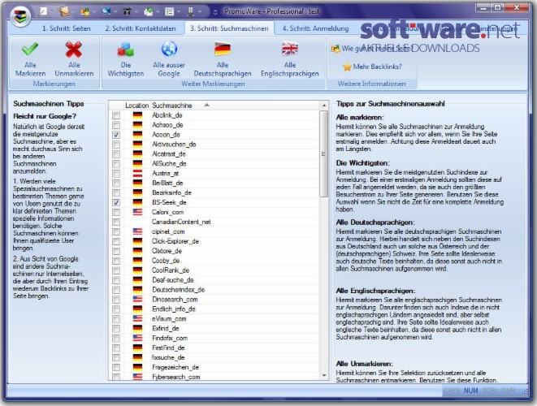
Task: Click the green checkmark Alle Markieren icon
Action: (x=30, y=50)
